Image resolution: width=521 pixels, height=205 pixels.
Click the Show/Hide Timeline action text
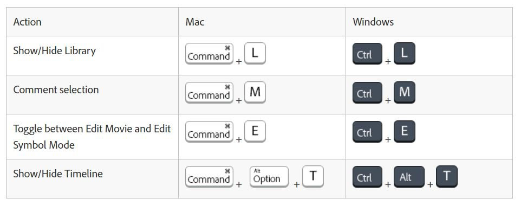point(58,174)
